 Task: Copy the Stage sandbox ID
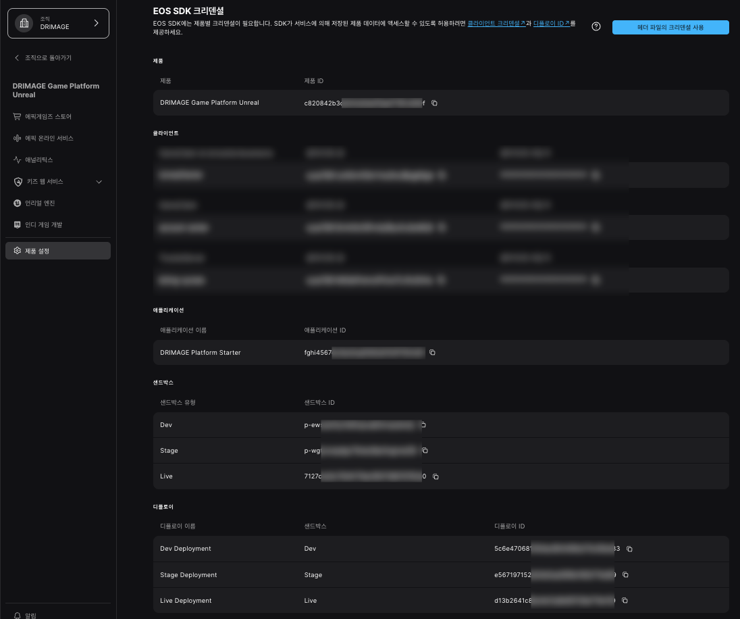(425, 451)
